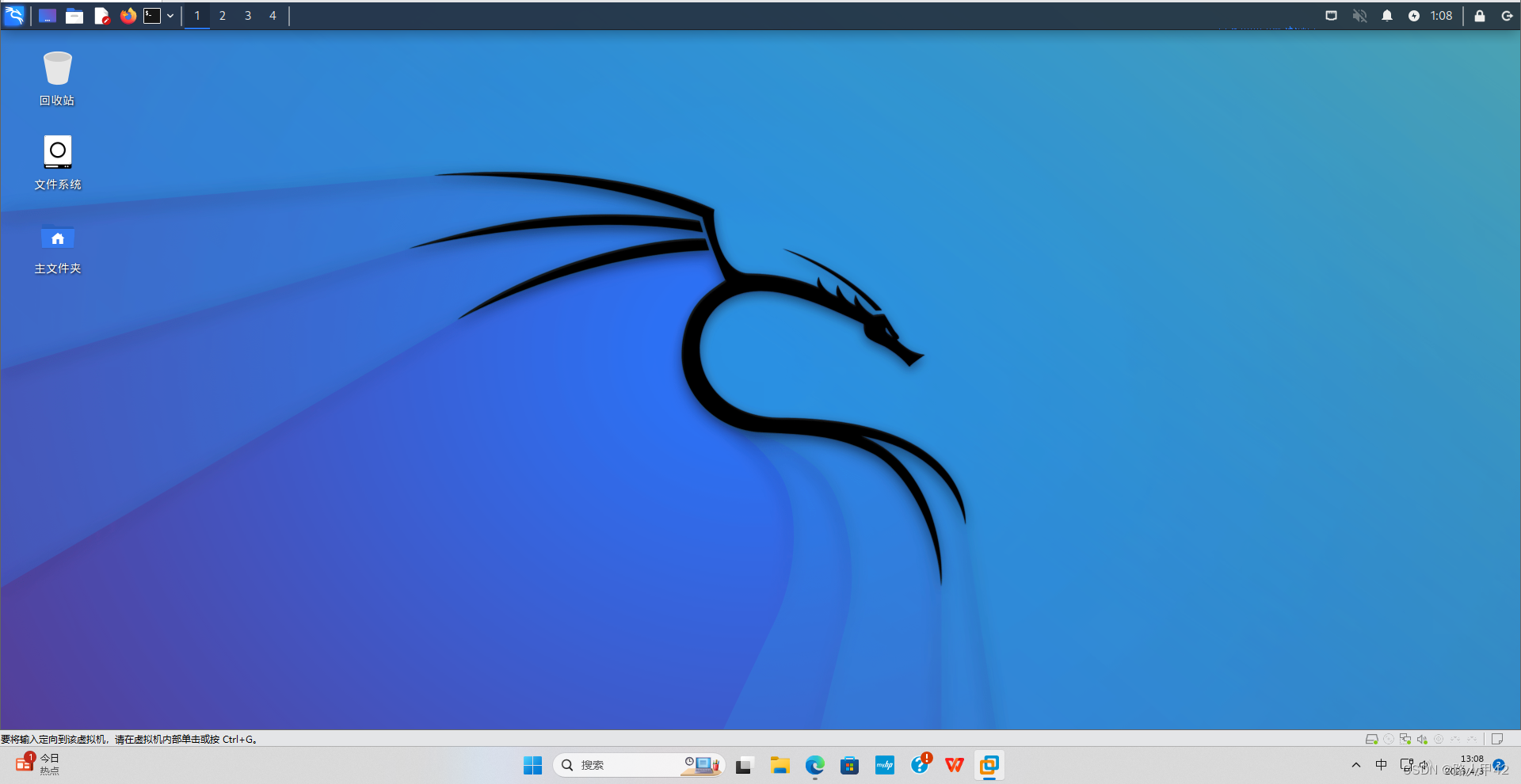Viewport: 1521px width, 784px height.
Task: Click VMware sound card status icon
Action: [1422, 739]
